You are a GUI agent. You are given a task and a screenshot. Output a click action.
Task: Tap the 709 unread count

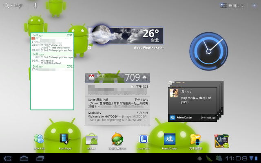coord(132,77)
